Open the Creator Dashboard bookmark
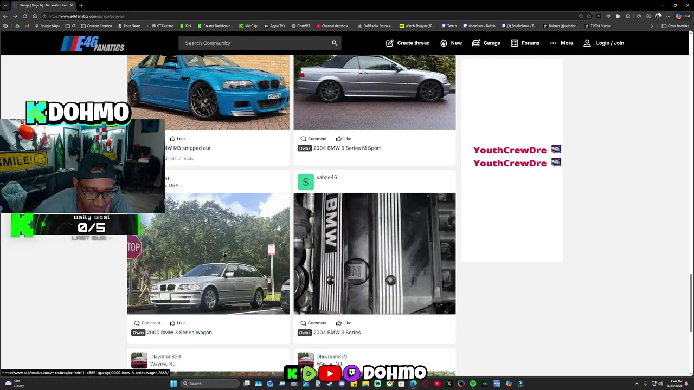Screen dimensions: 694x390 tap(215, 26)
